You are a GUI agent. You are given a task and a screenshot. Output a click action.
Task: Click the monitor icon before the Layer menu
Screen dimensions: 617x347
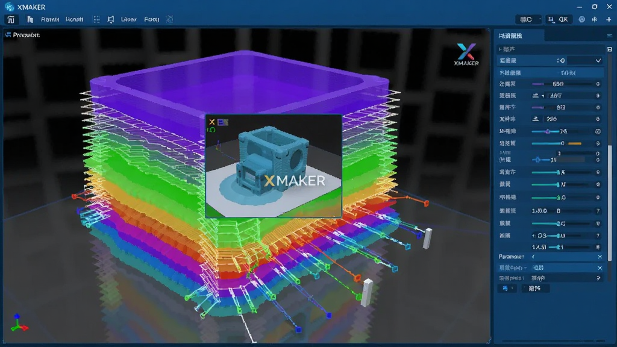tap(111, 19)
